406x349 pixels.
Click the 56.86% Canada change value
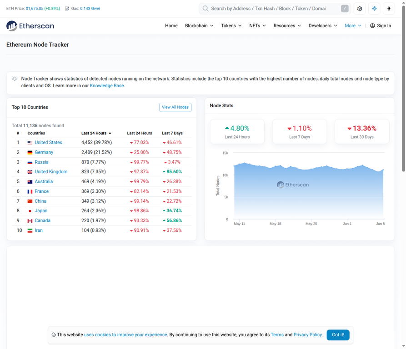click(x=172, y=221)
